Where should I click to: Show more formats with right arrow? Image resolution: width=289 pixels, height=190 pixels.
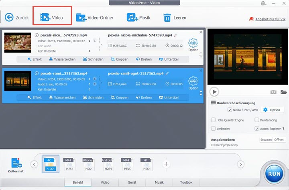click(241, 164)
